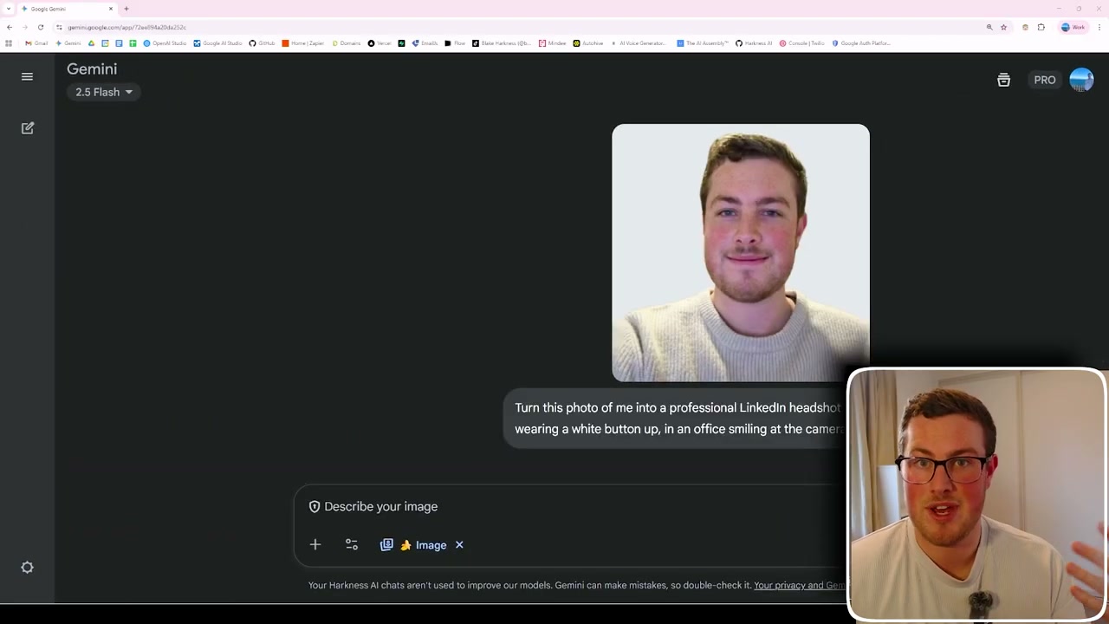The height and width of the screenshot is (624, 1109).
Task: Open the Google AI Studio bookmark
Action: click(217, 43)
